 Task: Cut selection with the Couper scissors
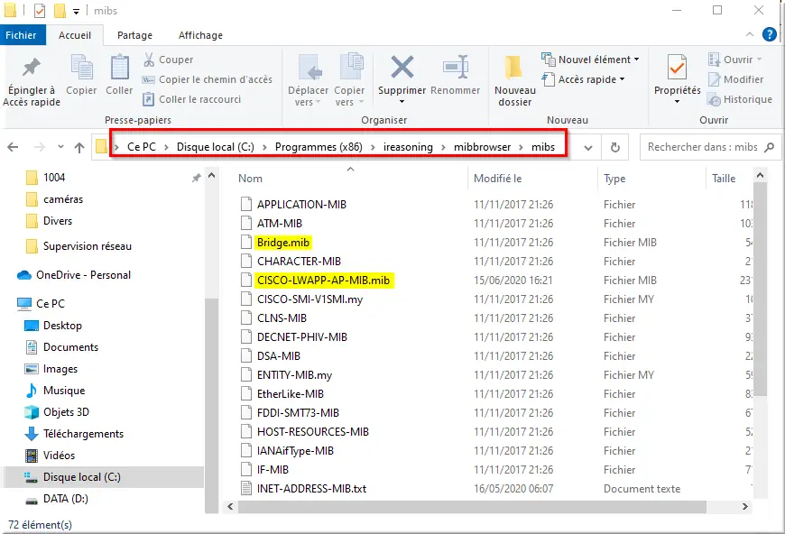[x=168, y=60]
